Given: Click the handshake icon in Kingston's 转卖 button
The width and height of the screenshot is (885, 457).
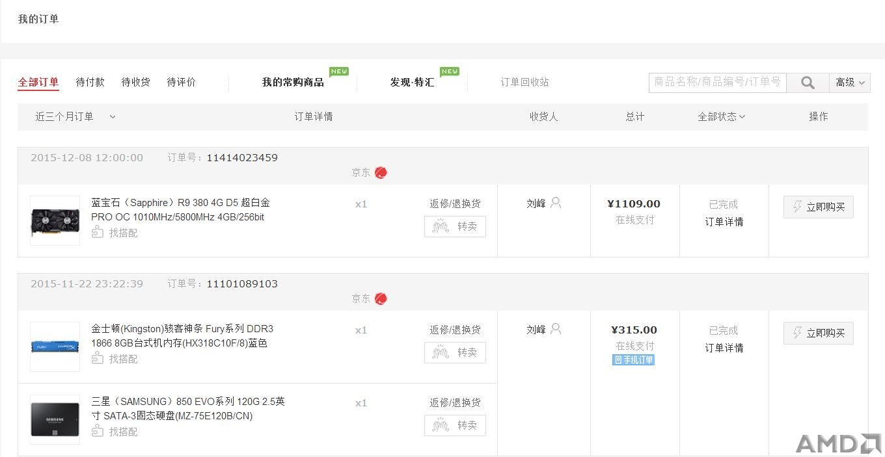Looking at the screenshot, I should [x=441, y=353].
